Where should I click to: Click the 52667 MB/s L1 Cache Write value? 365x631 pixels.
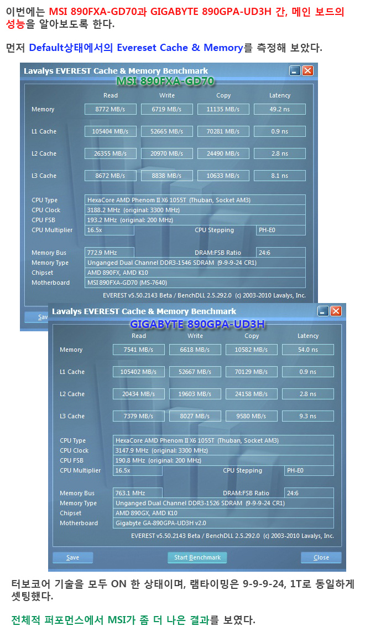point(195,372)
